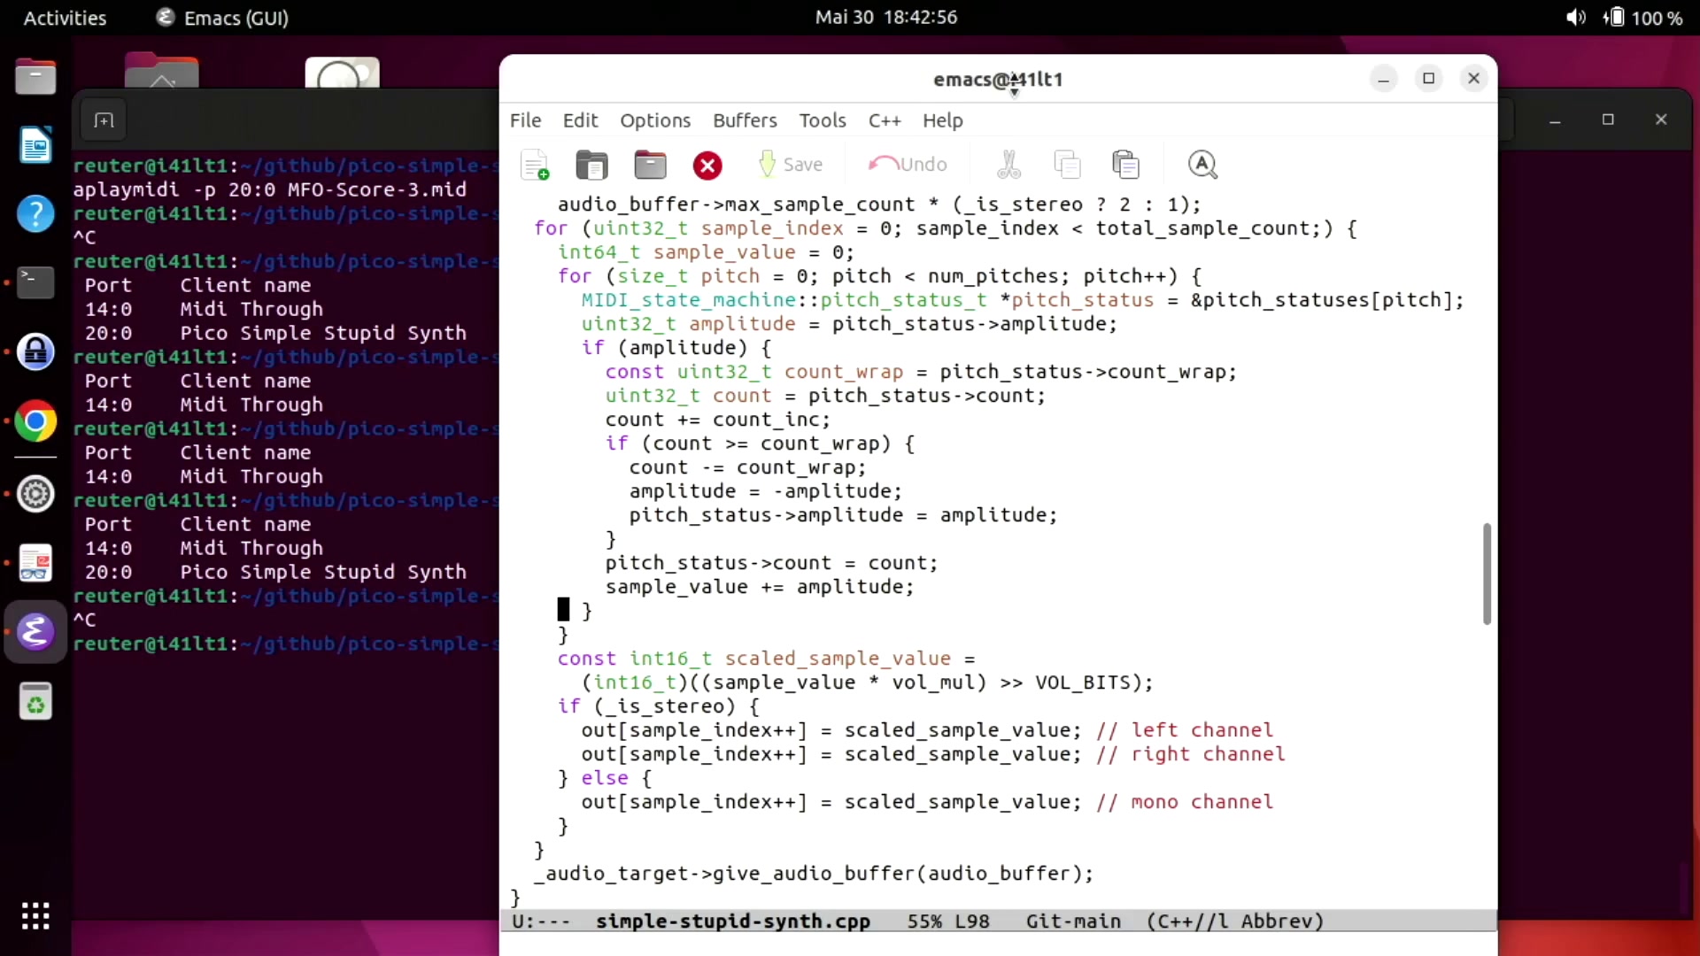
Task: Show Applications grid at dock bottom
Action: coord(35,916)
